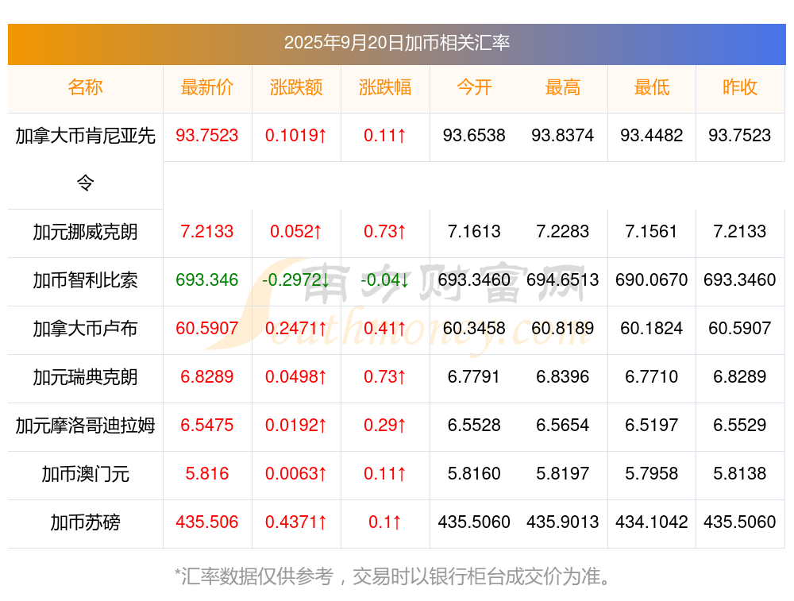Click previous close 5.8138
The image size is (794, 601).
click(740, 473)
